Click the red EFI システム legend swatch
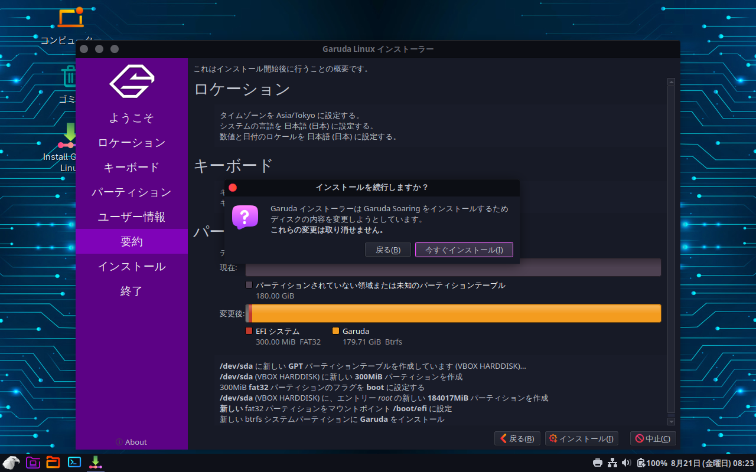This screenshot has width=756, height=472. click(x=249, y=331)
